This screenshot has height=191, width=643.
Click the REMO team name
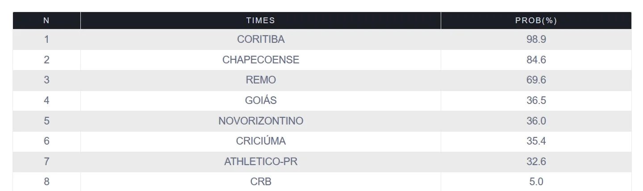point(261,80)
